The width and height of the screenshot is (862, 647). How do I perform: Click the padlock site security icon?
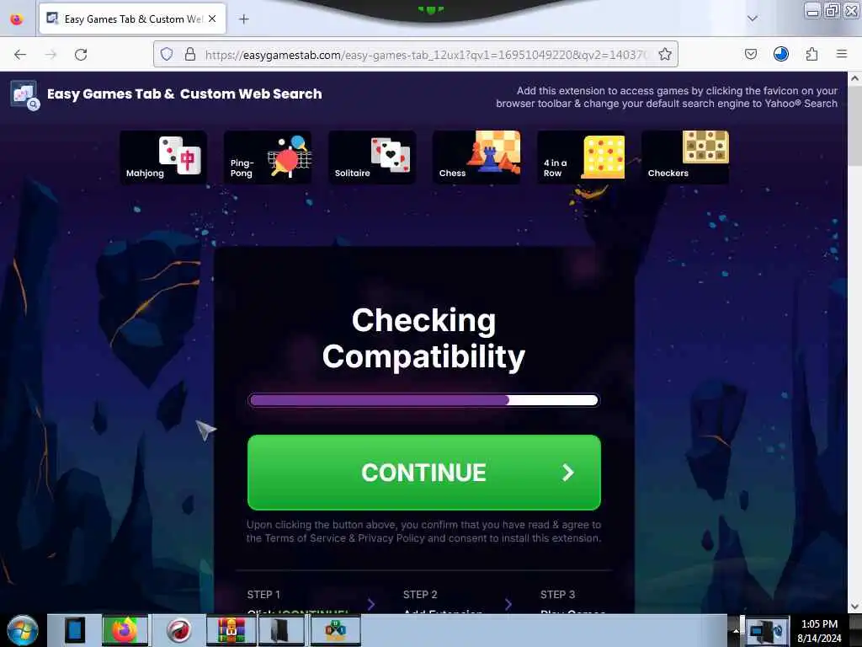189,54
